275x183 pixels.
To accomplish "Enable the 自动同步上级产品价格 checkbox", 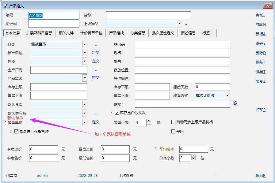I will pos(174,122).
